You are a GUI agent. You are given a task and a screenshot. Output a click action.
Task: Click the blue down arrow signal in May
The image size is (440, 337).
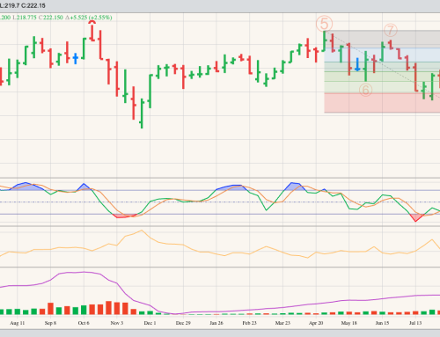coord(357,64)
